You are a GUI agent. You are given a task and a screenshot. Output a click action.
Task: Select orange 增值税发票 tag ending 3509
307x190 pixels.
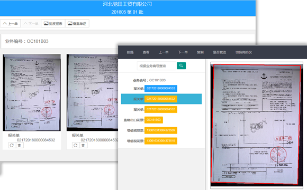(x=161, y=130)
